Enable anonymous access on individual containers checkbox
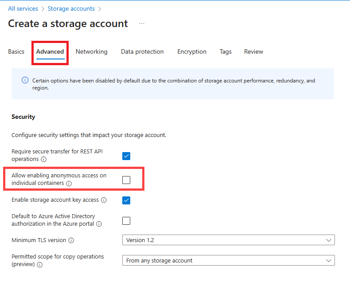This screenshot has width=350, height=286. click(126, 180)
